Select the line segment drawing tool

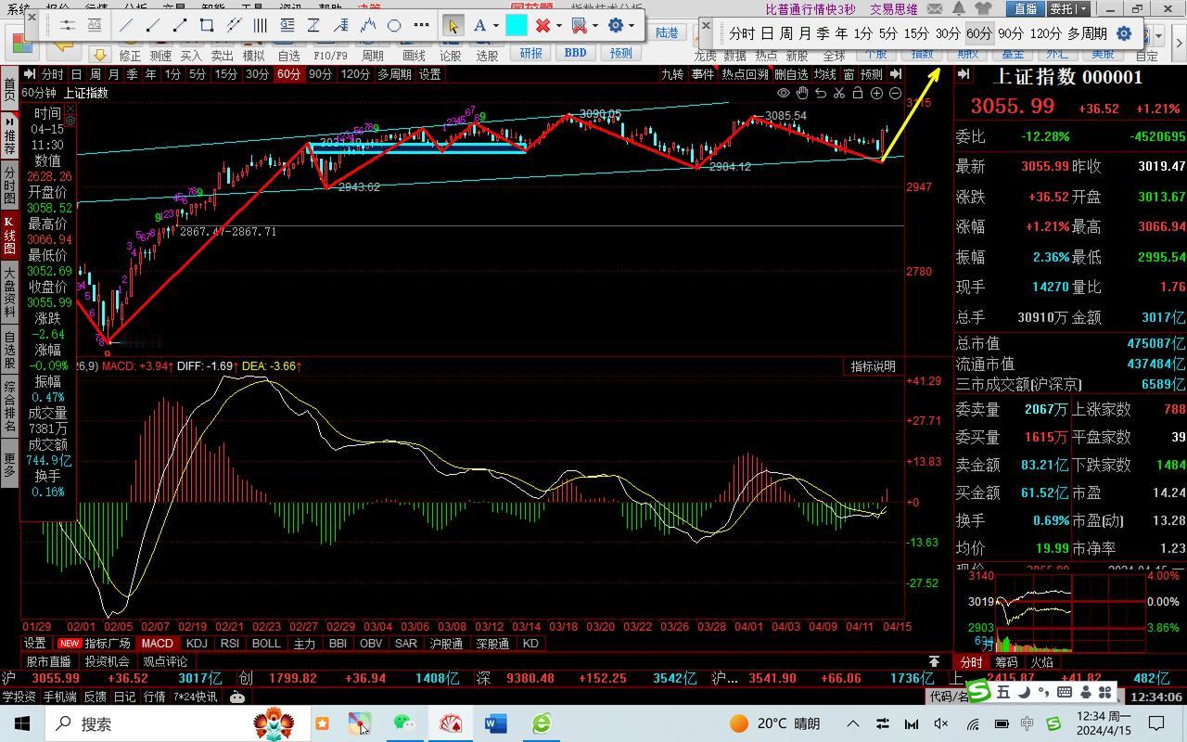point(180,26)
